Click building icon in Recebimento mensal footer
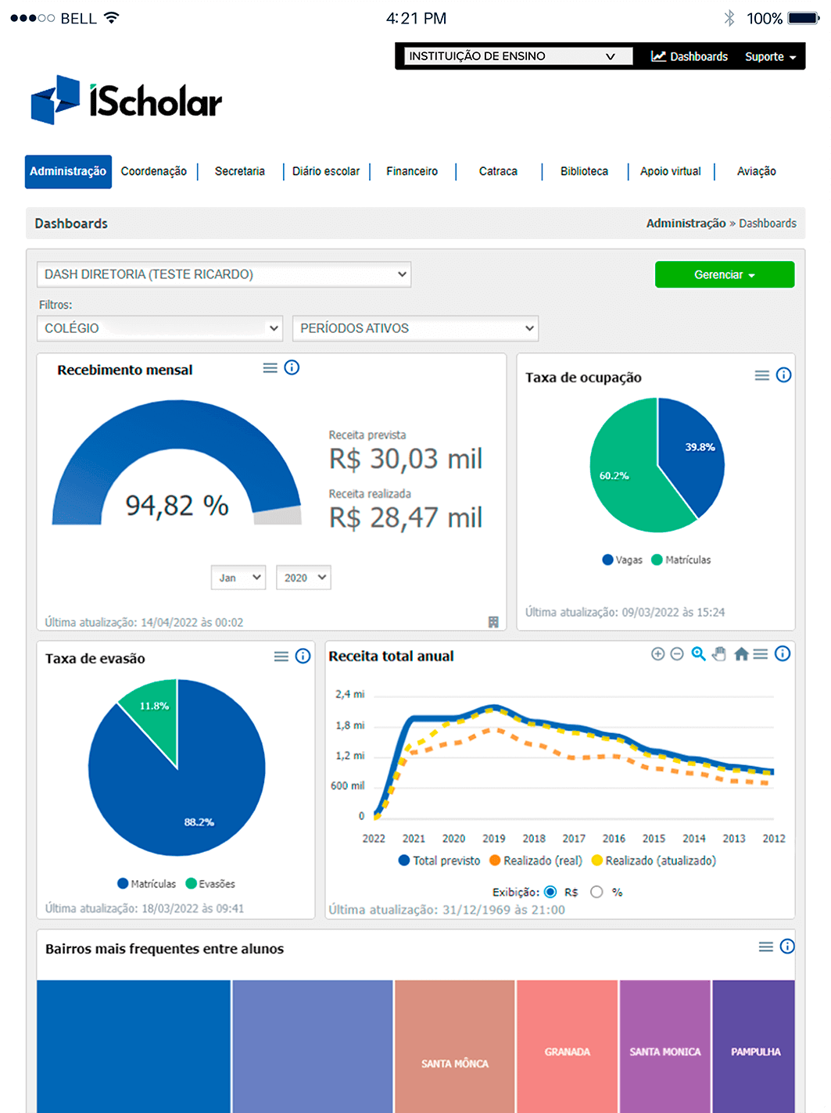This screenshot has width=831, height=1113. (493, 622)
